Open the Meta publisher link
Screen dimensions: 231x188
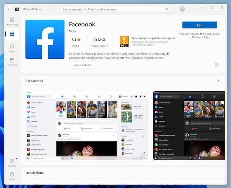72,31
